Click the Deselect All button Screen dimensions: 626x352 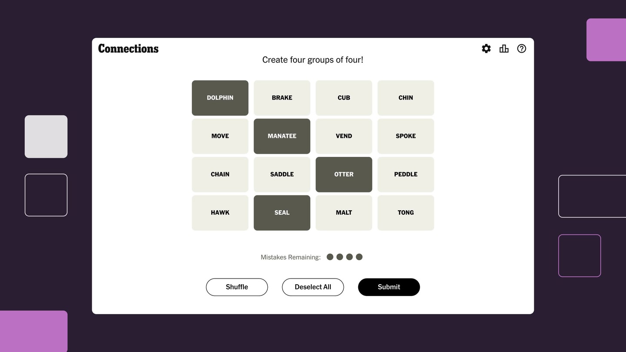313,287
